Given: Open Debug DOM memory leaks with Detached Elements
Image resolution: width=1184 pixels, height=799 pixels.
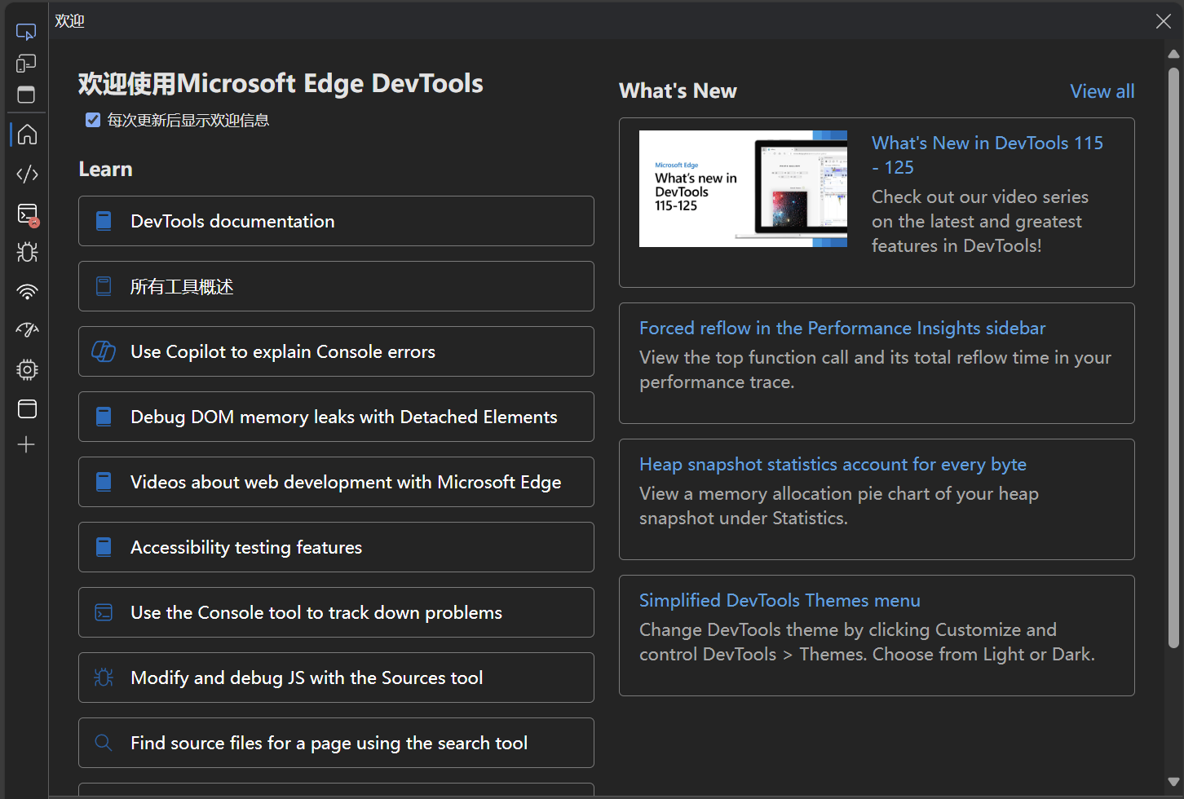Looking at the screenshot, I should (x=336, y=417).
